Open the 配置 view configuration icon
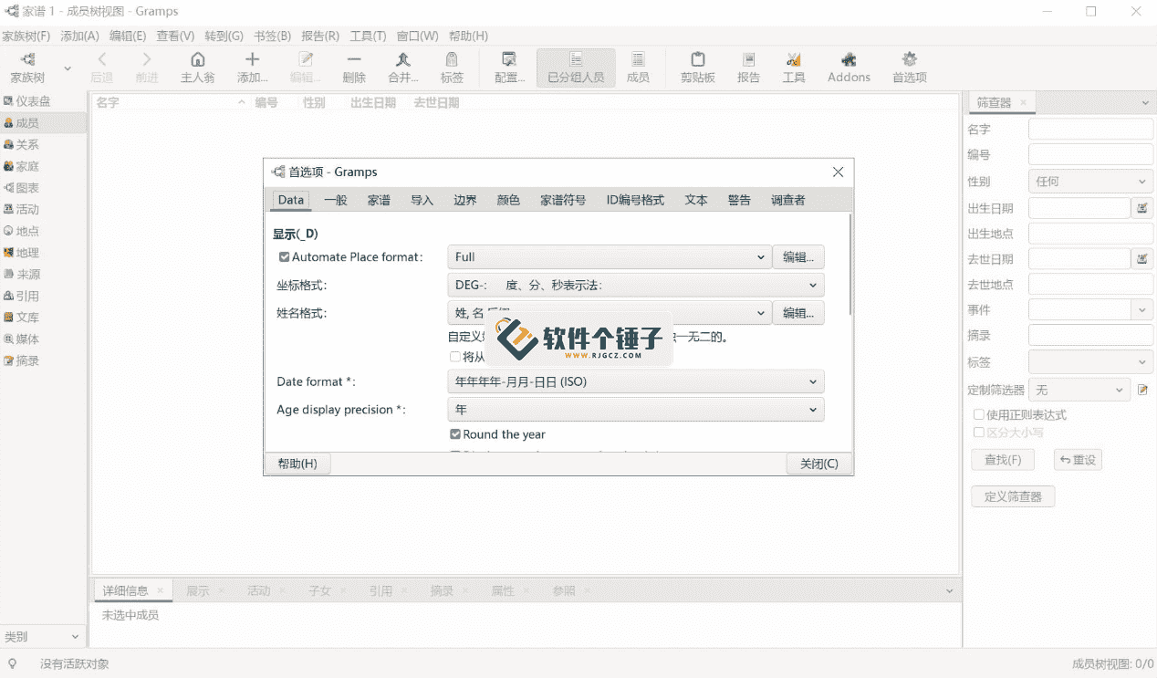Screen dimensions: 1157x678 click(x=510, y=68)
